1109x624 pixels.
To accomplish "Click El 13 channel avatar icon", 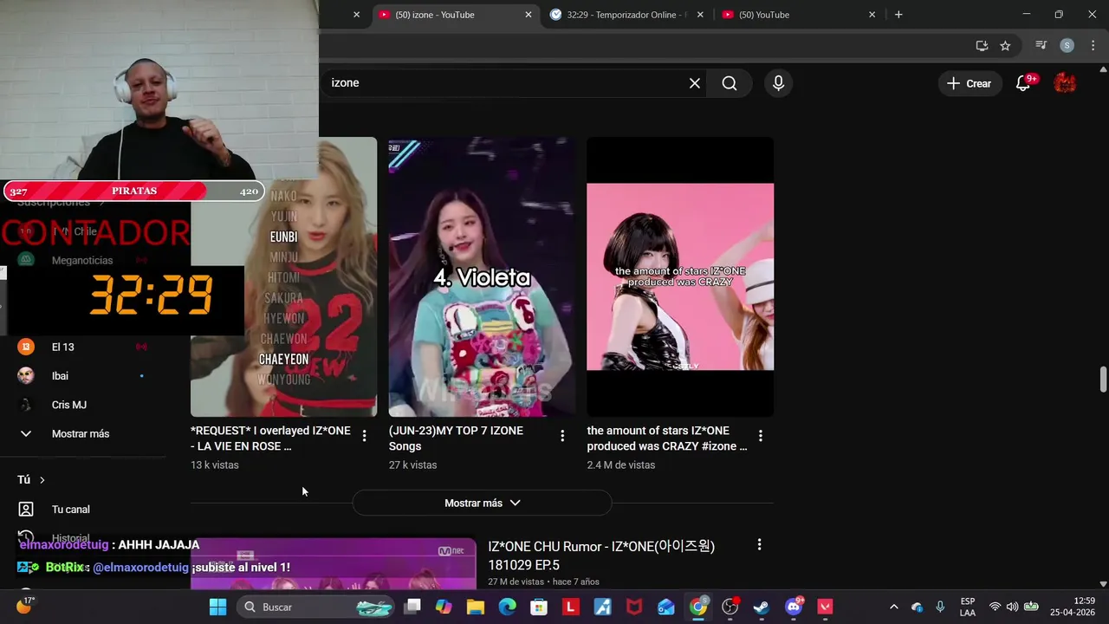I will 26,347.
